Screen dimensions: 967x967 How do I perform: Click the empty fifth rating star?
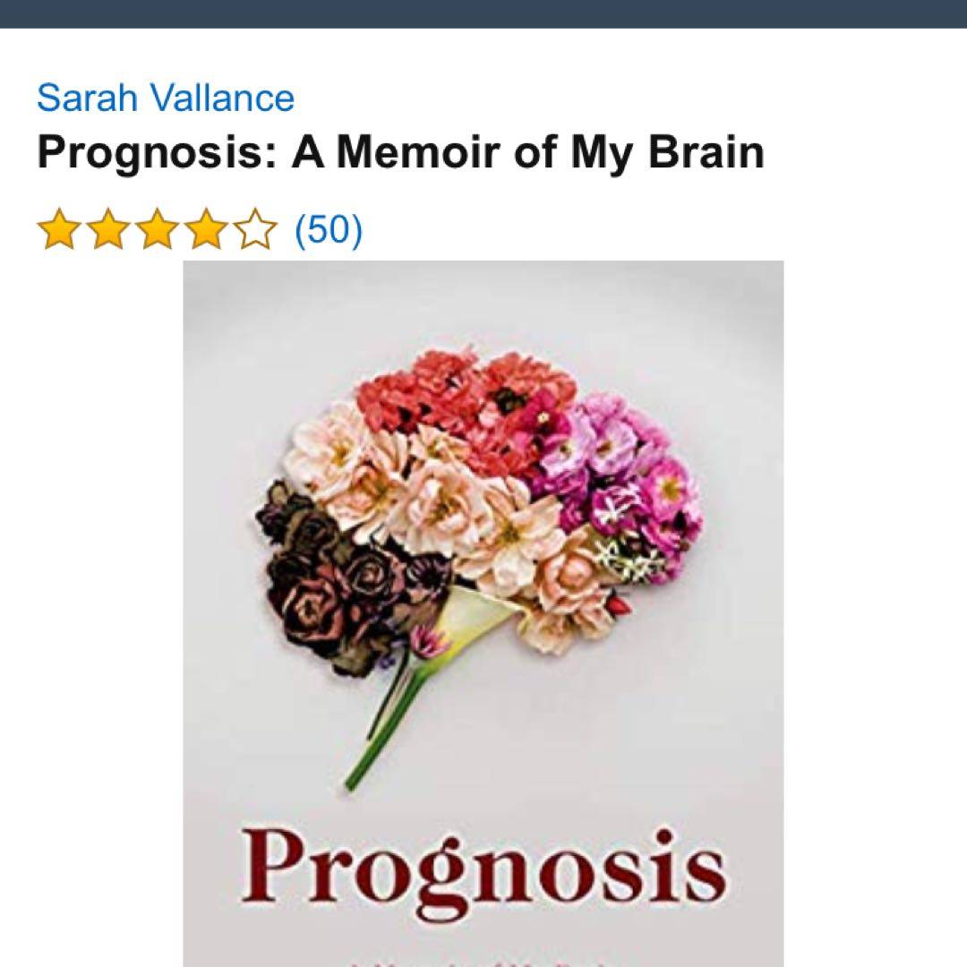pos(255,229)
